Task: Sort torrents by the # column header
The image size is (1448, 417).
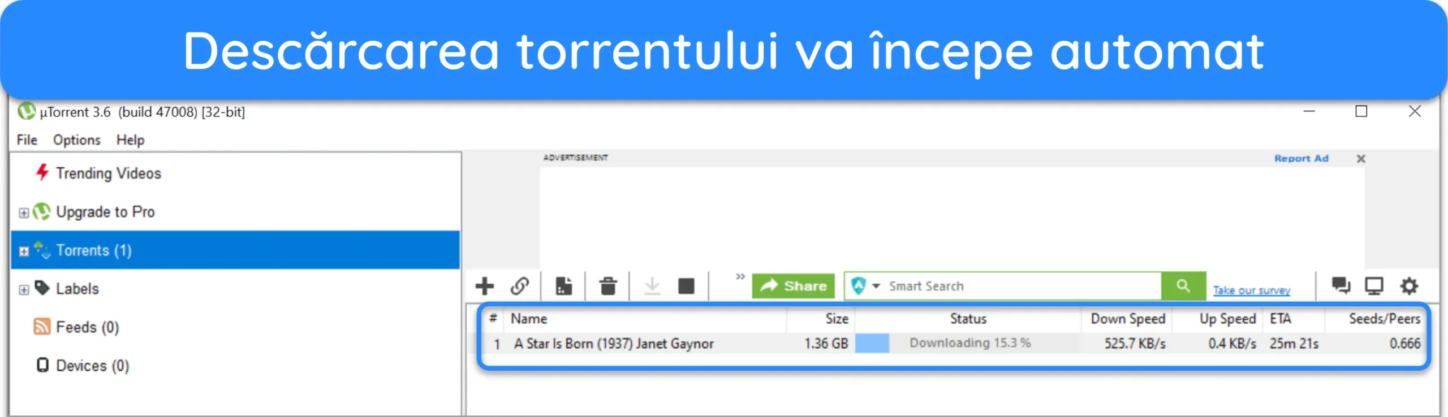Action: coord(493,319)
